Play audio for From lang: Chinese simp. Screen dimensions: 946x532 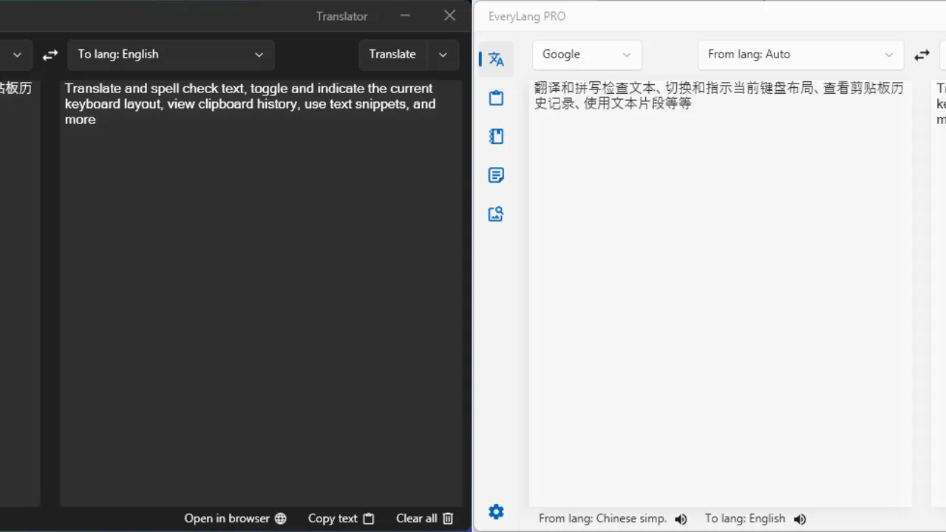point(681,519)
